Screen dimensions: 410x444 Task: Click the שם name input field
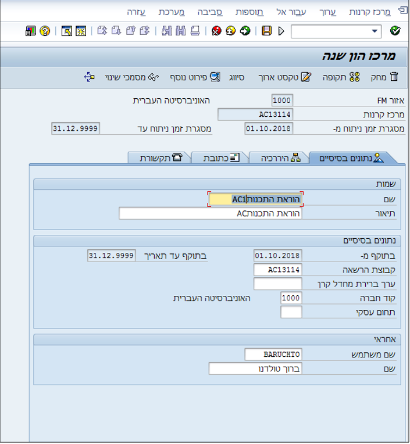click(255, 199)
